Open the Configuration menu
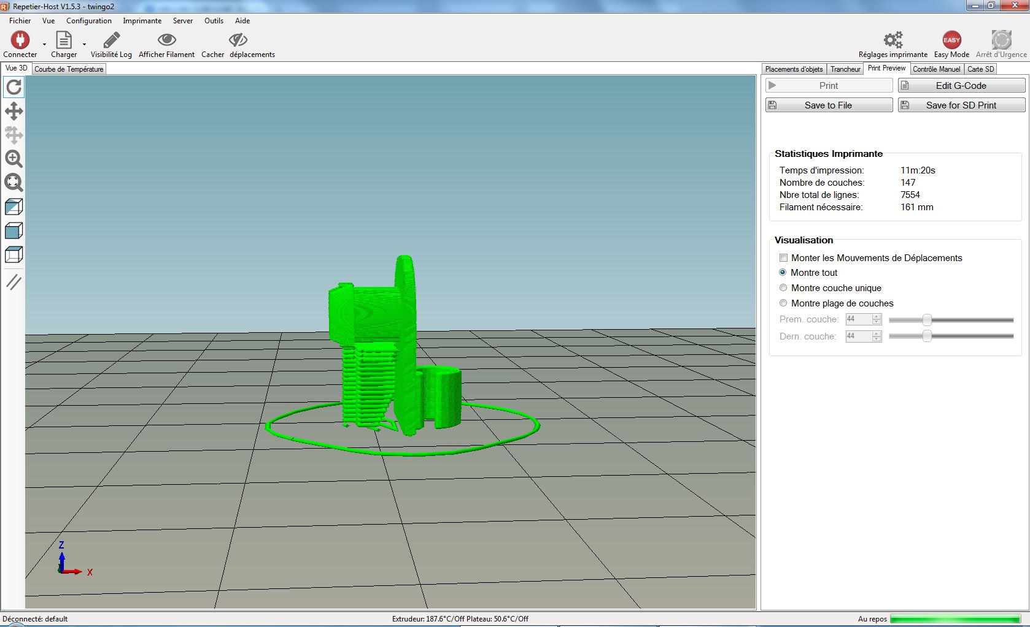Viewport: 1030px width, 627px height. click(89, 21)
